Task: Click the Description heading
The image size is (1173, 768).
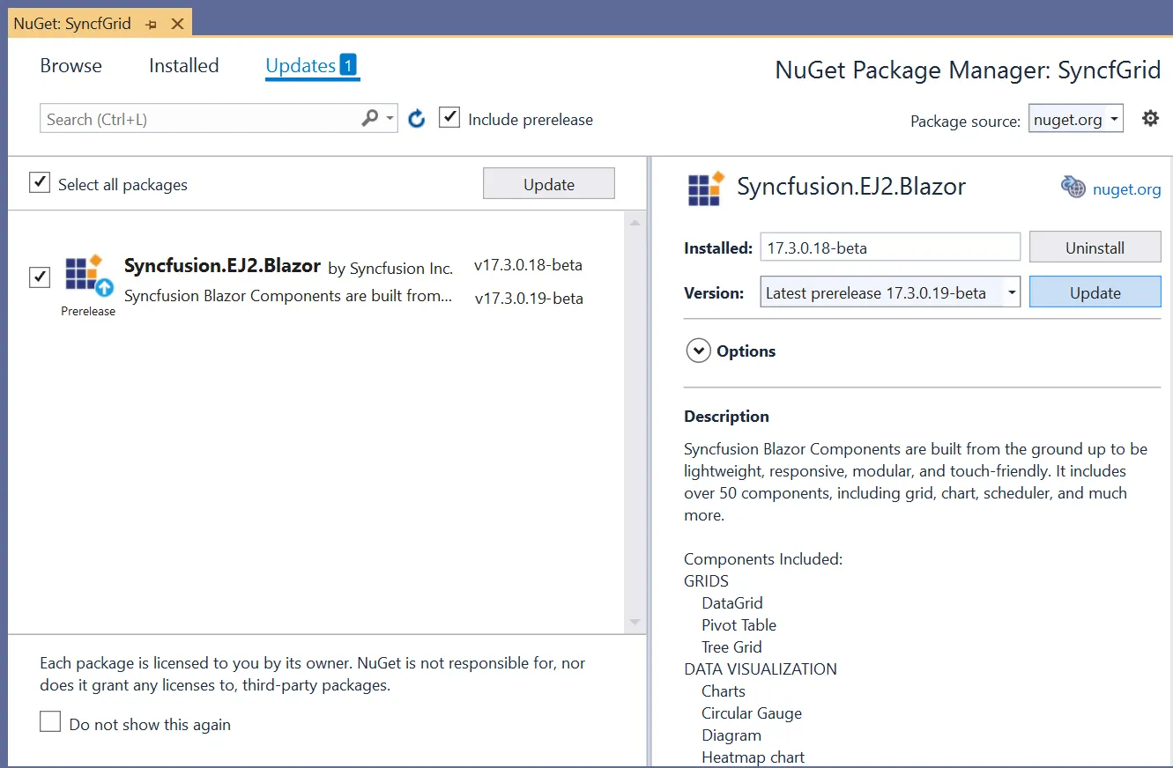Action: (726, 416)
